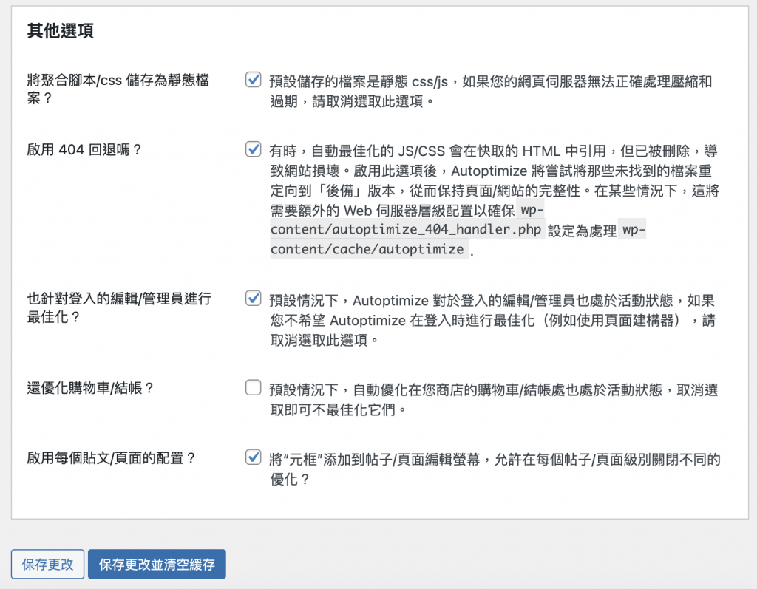Viewport: 757px width, 589px height.
Task: Click the description text beside 靜態 css/js checkbox
Action: (491, 91)
